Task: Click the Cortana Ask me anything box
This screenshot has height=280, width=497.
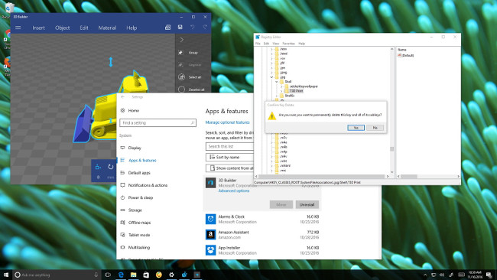Action: tap(57, 275)
